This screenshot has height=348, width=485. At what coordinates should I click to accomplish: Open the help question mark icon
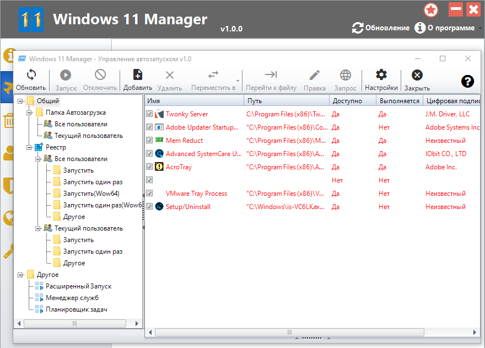(x=467, y=81)
